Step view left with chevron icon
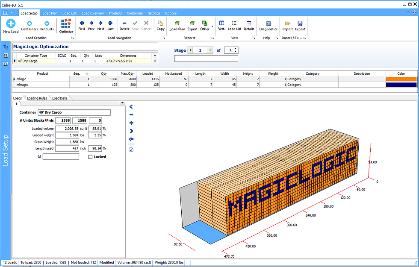The width and height of the screenshot is (419, 267). [131, 106]
